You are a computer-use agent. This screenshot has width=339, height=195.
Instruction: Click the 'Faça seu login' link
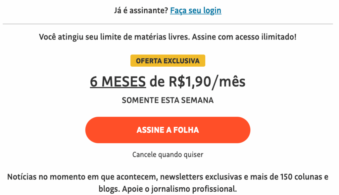(x=196, y=11)
